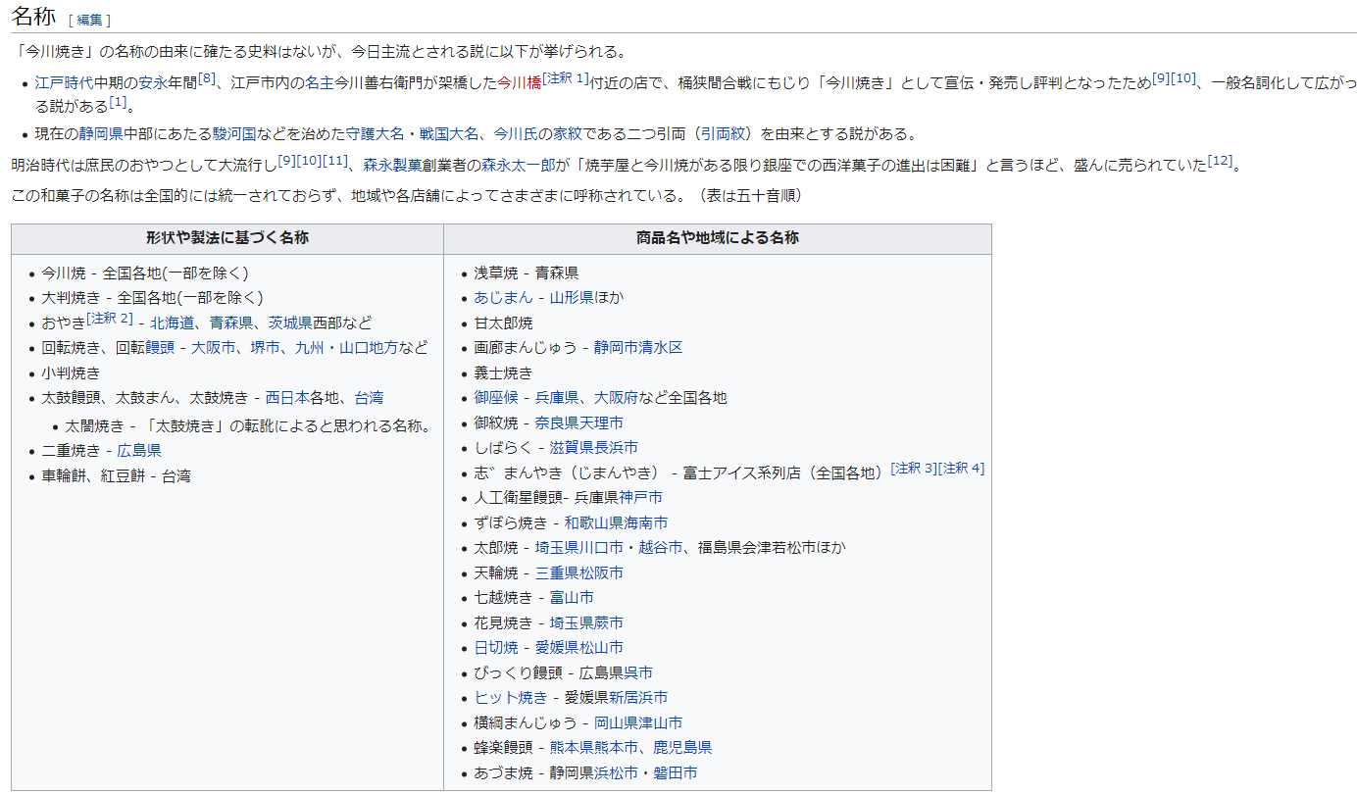Screen dimensions: 1357x795
Task: Click the 注釈 1 note reference
Action: tap(566, 78)
